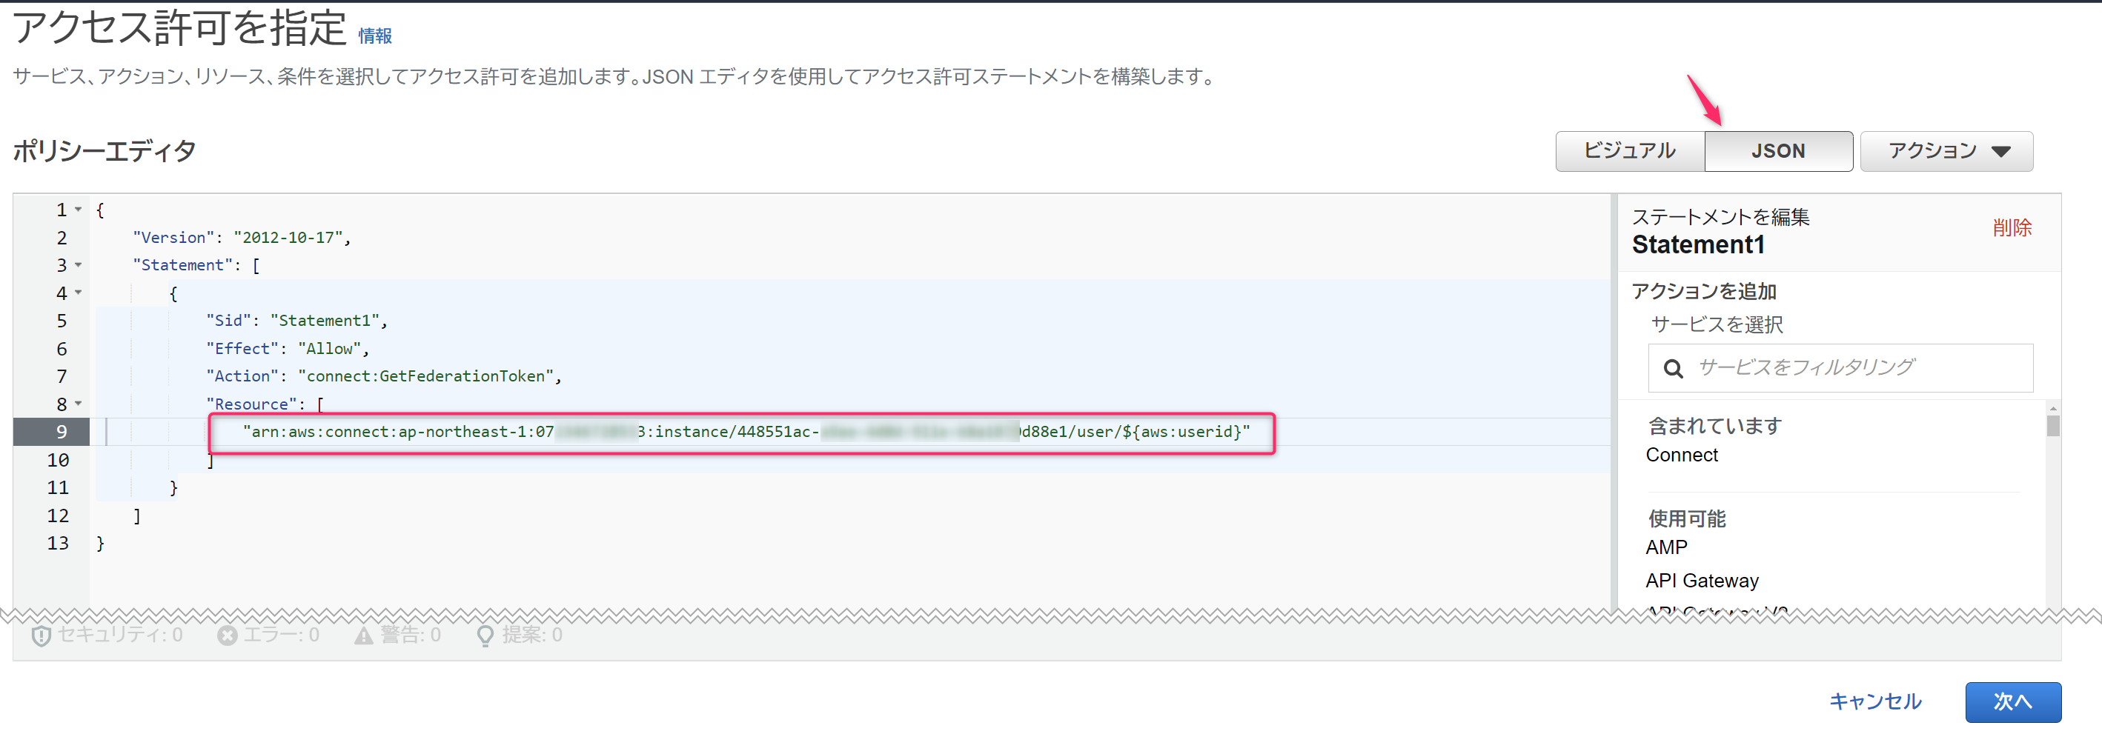Proceed with the 次へ button
2102x734 pixels.
coord(2012,702)
